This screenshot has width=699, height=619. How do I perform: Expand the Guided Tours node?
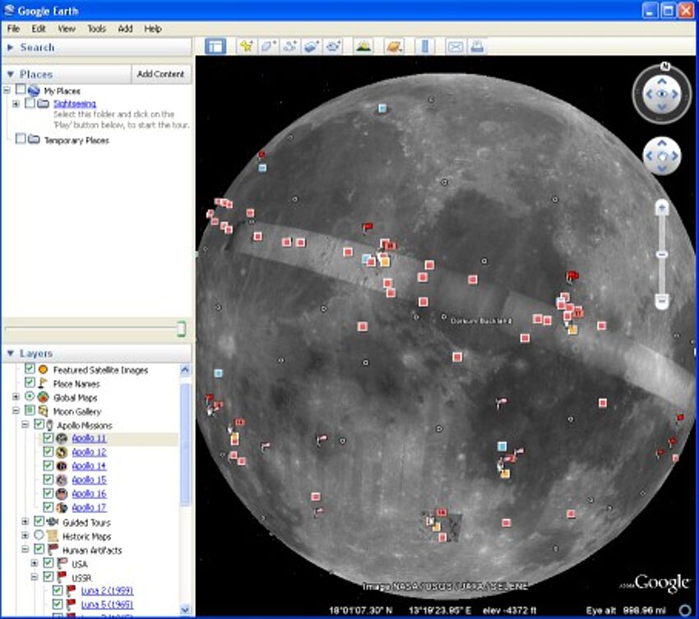[25, 522]
